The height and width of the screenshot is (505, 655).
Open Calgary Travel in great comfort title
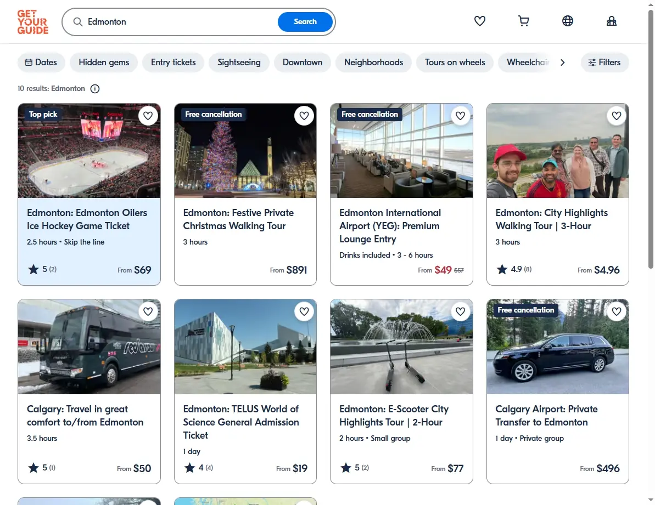pyautogui.click(x=85, y=416)
